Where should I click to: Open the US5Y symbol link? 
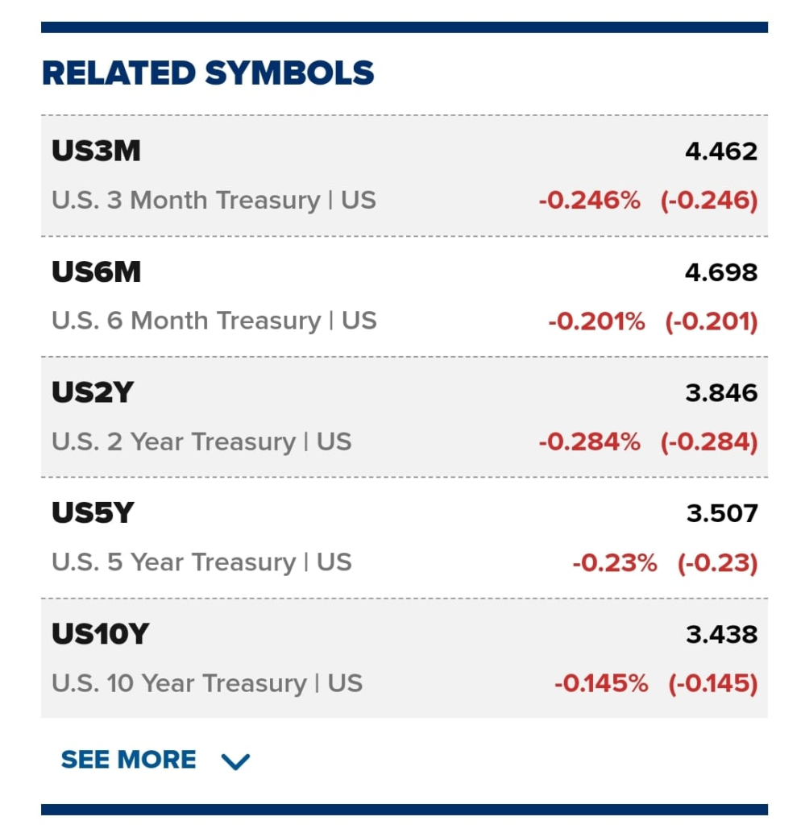click(93, 513)
